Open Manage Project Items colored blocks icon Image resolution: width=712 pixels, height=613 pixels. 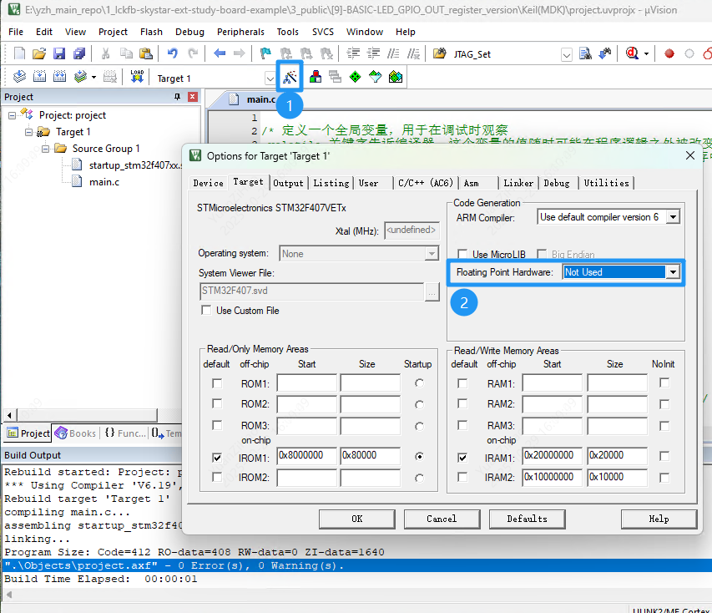[316, 78]
